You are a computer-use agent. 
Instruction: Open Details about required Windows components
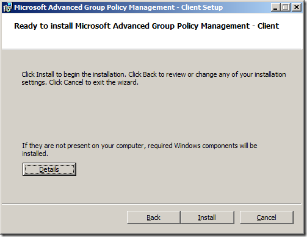pos(49,169)
